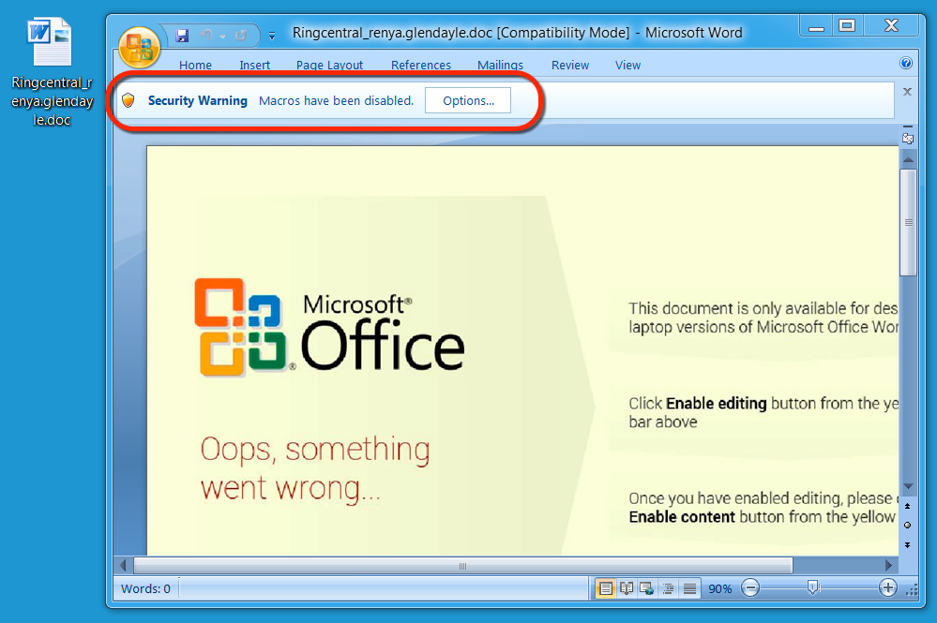This screenshot has height=623, width=937.
Task: Click the 90% zoom level button
Action: pos(719,588)
